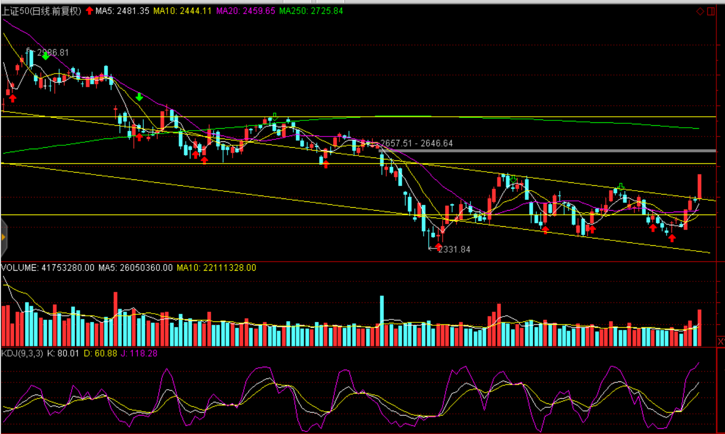Click the rightmost red up arrow signal
The height and width of the screenshot is (434, 725).
click(672, 238)
